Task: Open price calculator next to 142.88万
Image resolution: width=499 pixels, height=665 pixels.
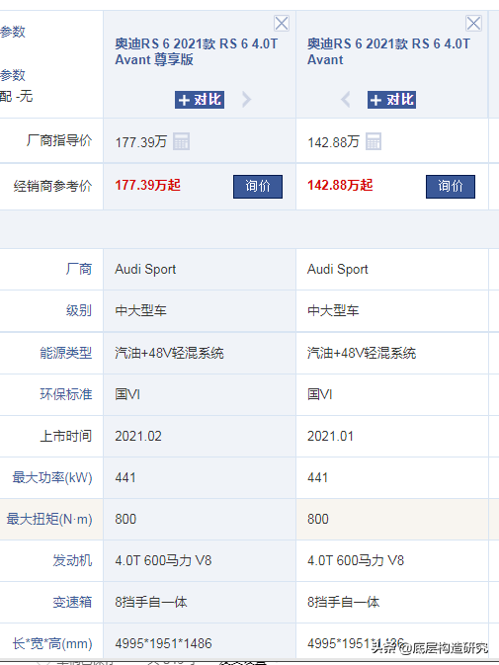Action: 374,141
